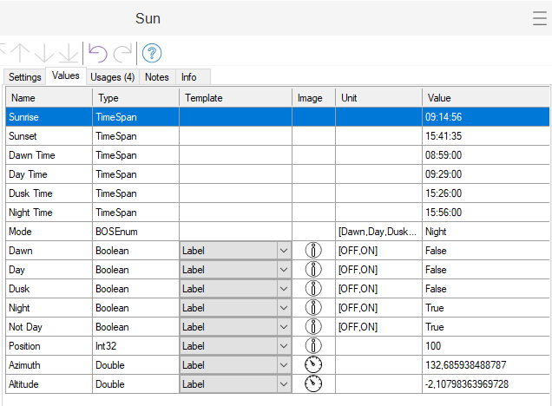The width and height of the screenshot is (552, 406).
Task: Sort by the Name column header
Action: (49, 98)
